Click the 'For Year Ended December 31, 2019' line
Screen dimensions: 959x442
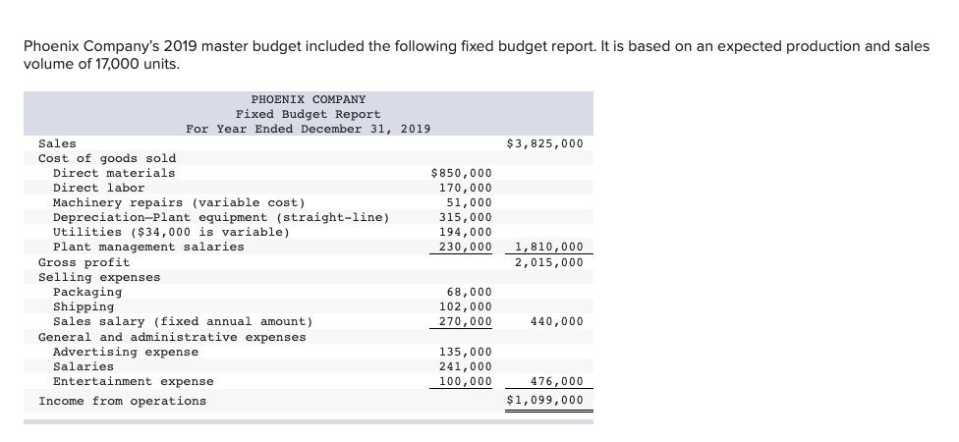309,129
